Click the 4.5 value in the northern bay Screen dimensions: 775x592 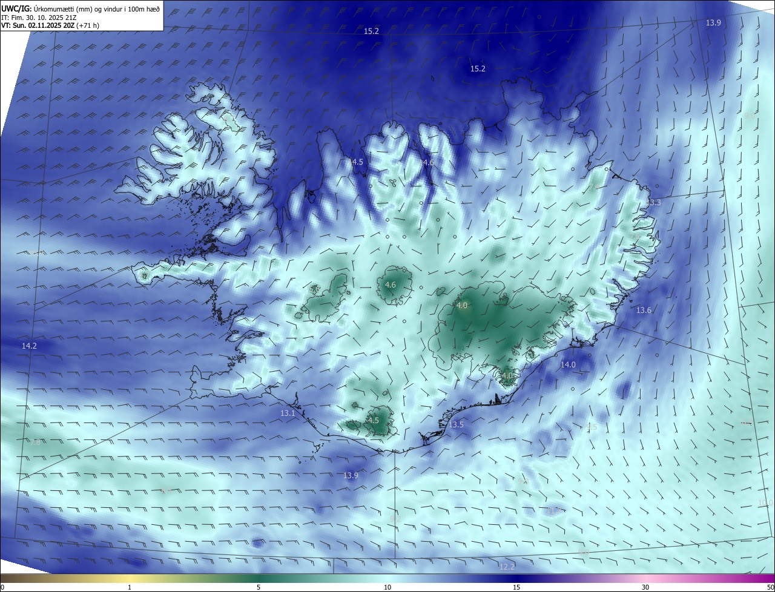tap(357, 162)
